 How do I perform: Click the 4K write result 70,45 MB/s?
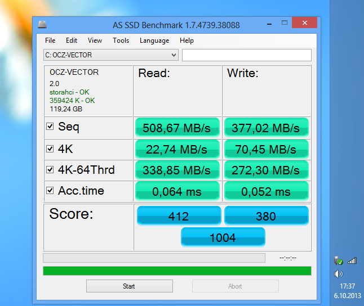point(267,149)
